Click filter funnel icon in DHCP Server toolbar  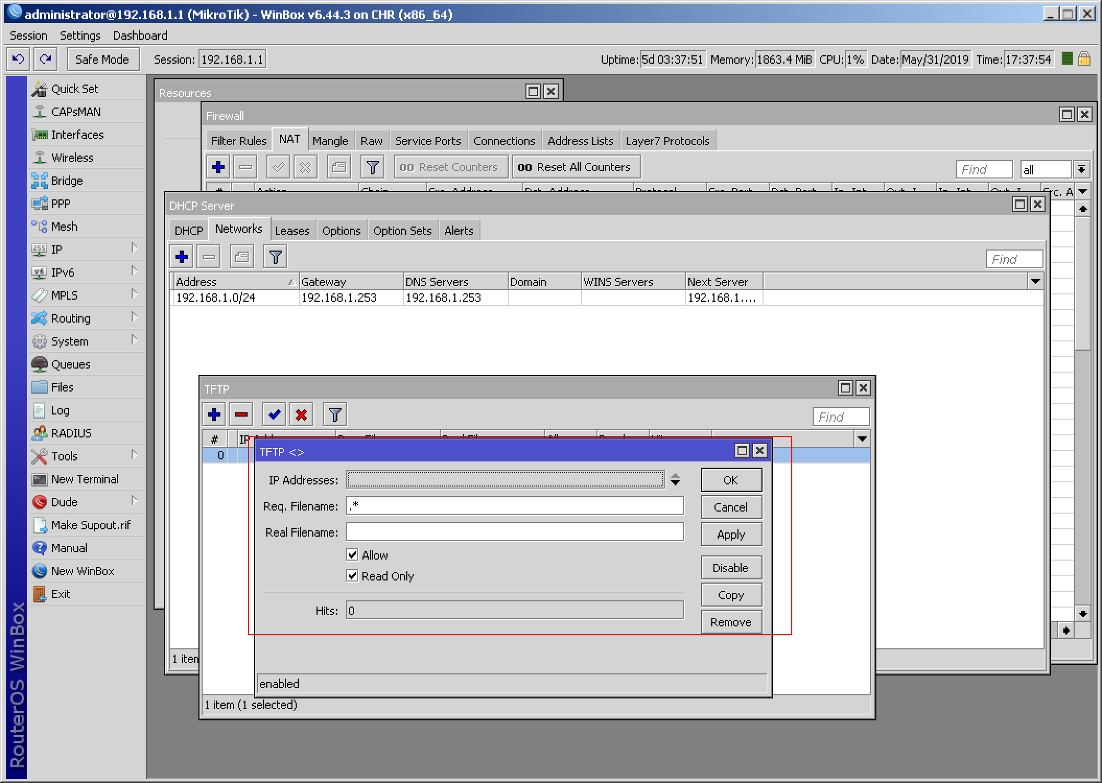click(275, 257)
